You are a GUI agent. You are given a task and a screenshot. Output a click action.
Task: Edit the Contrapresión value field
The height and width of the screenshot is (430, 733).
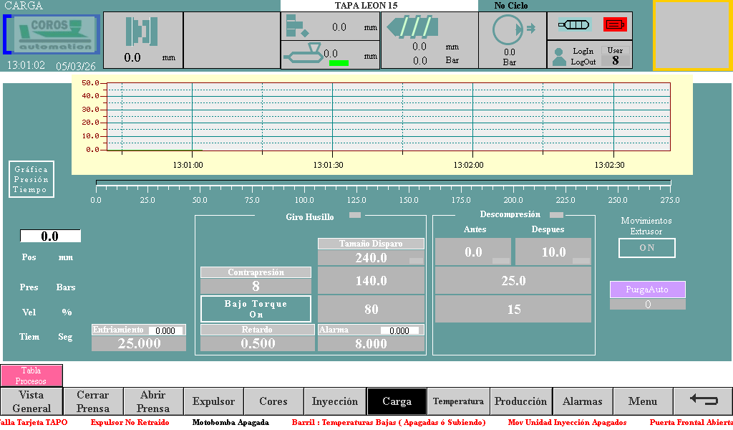pyautogui.click(x=256, y=286)
